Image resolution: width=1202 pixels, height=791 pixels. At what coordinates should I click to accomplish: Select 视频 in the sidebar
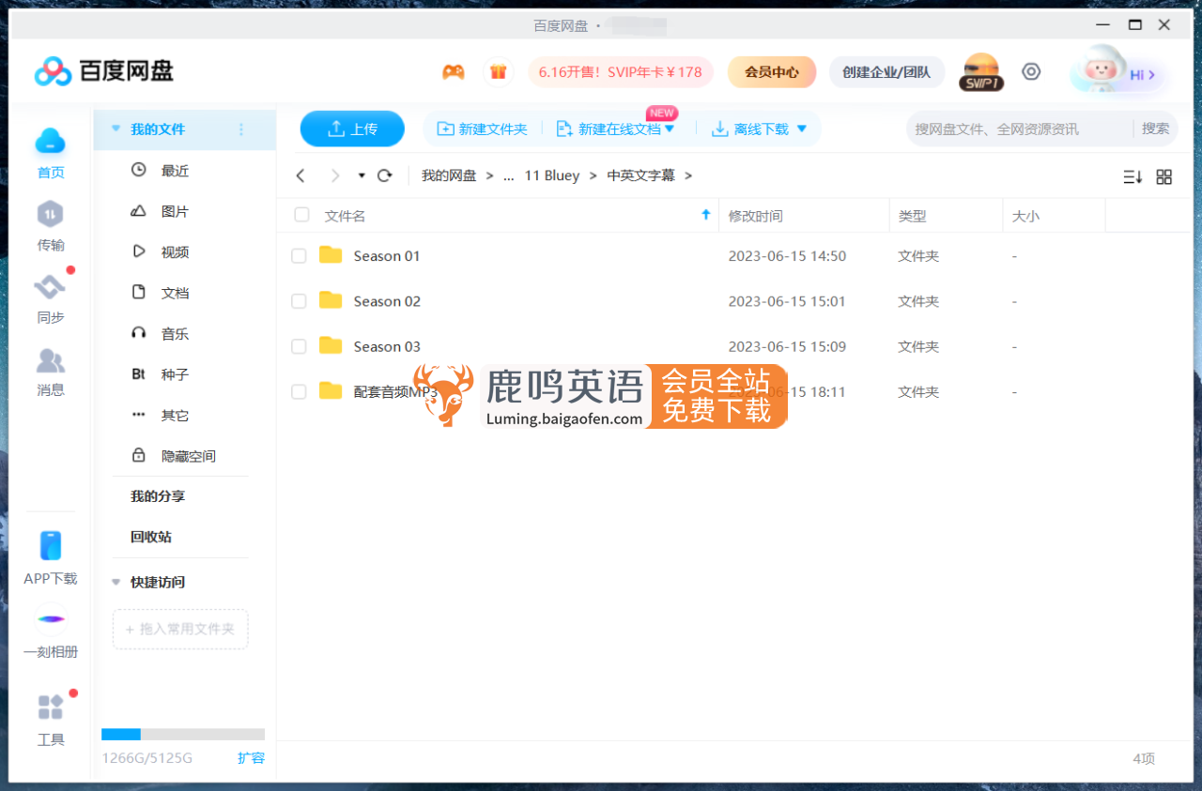coord(175,251)
